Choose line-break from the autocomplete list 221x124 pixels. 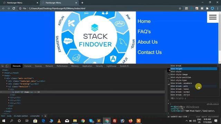194,66
